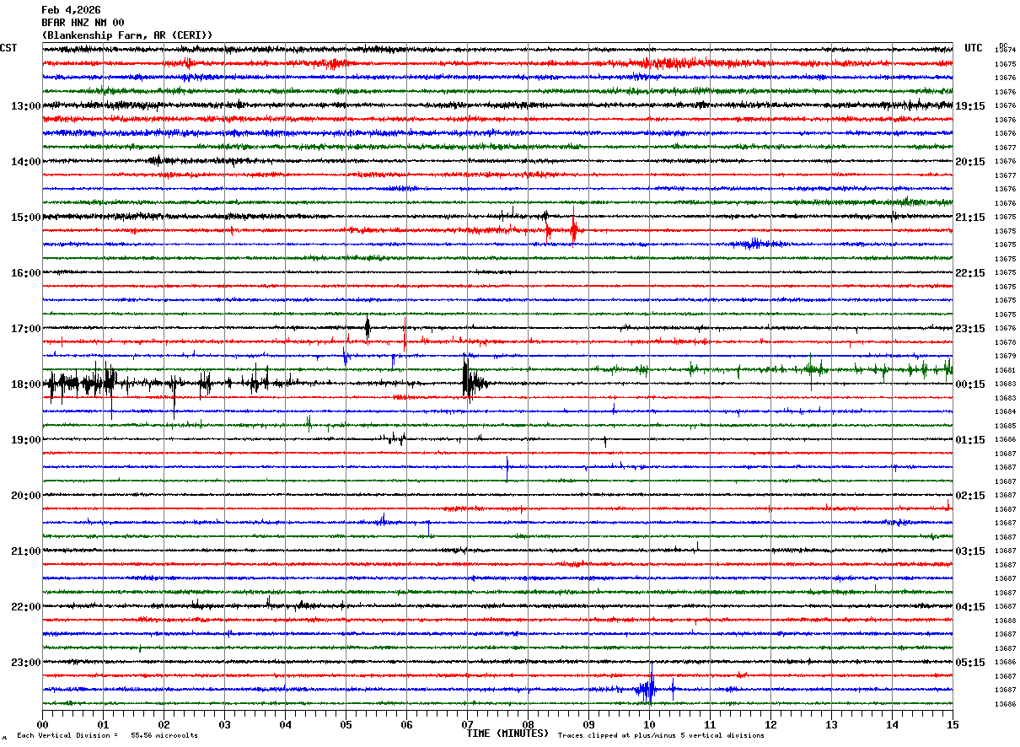Image resolution: width=1020 pixels, height=747 pixels.
Task: Click the red spike on the 15:00 hour trace
Action: pyautogui.click(x=573, y=226)
